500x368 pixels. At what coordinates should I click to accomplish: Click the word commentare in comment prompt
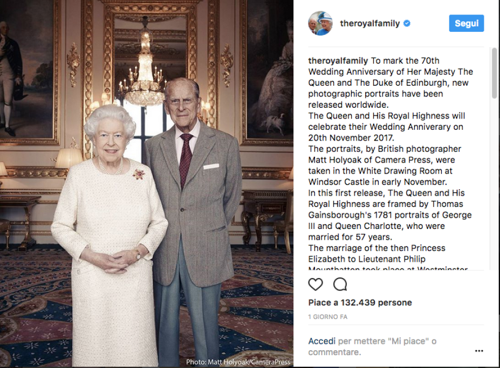coord(333,352)
